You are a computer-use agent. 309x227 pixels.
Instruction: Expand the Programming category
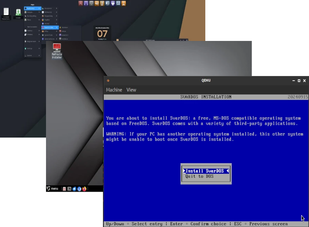coord(50,16)
